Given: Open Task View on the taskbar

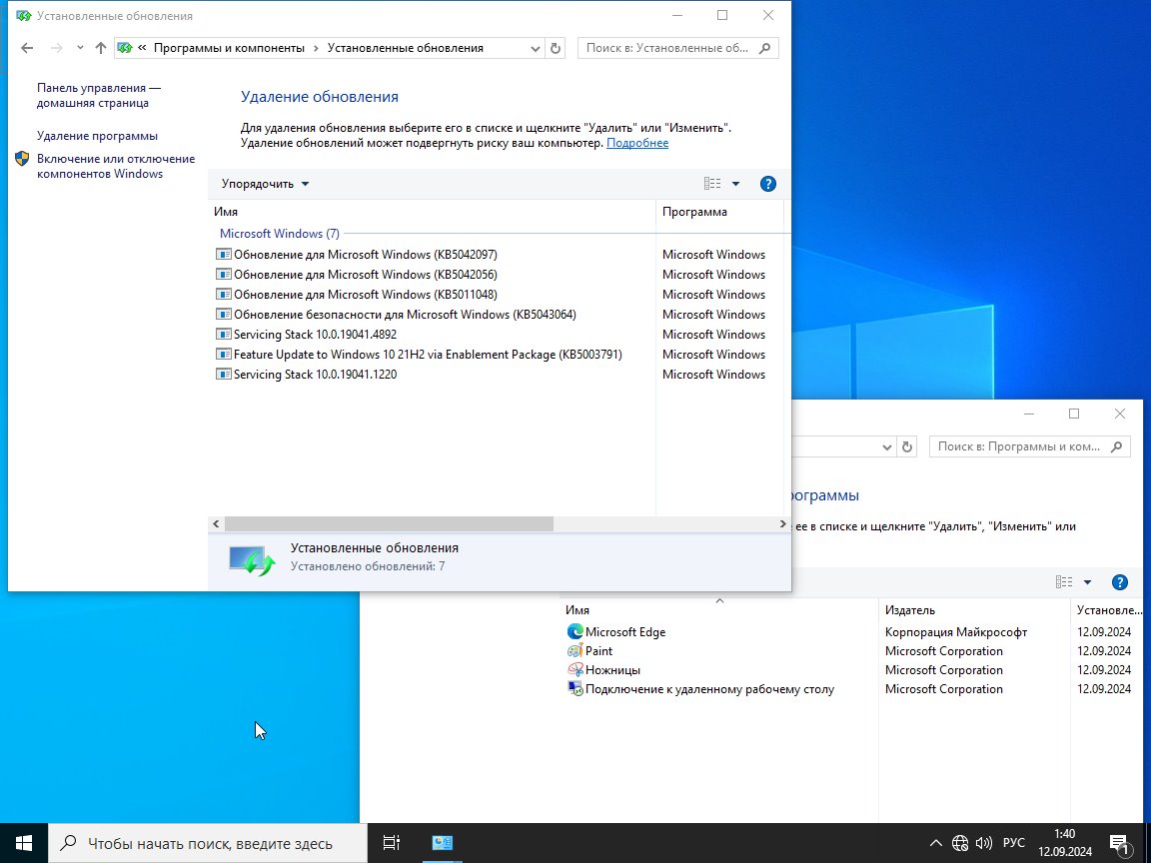Looking at the screenshot, I should click(392, 843).
